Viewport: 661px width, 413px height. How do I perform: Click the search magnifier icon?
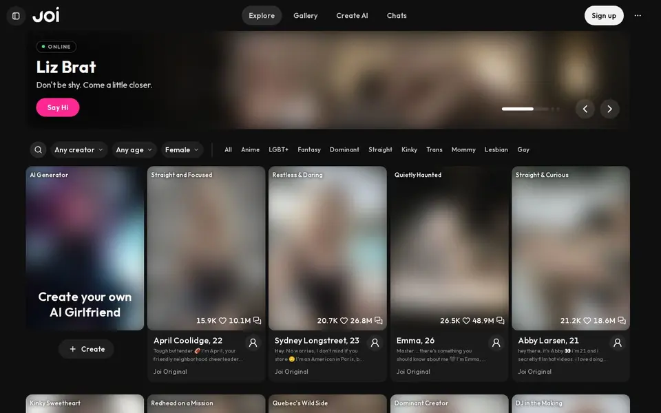pos(38,149)
